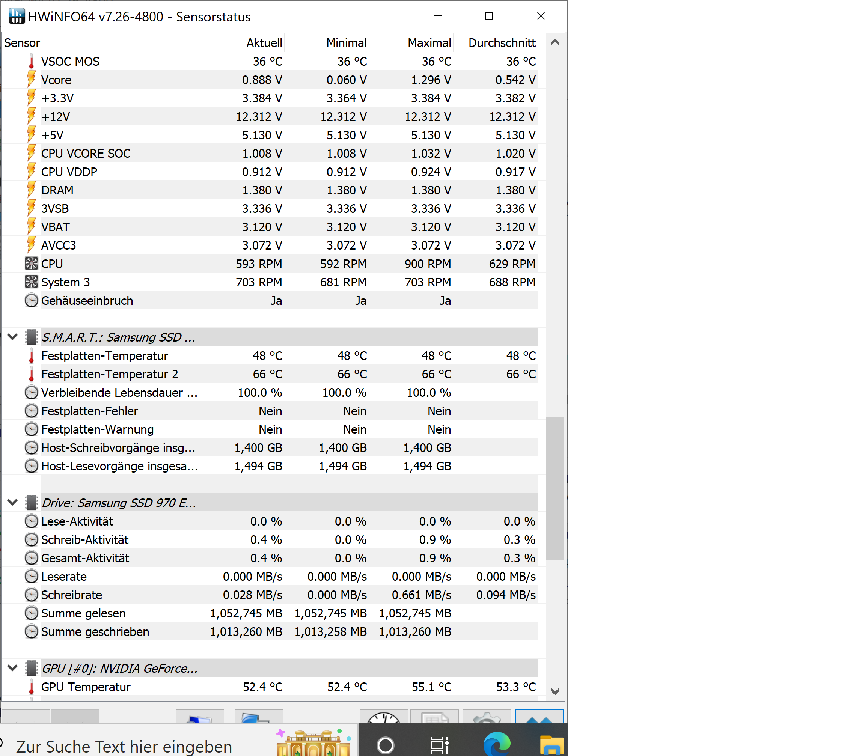Viewport: 865px width, 756px height.
Task: Click the lightning icon beside Vcore
Action: (31, 80)
